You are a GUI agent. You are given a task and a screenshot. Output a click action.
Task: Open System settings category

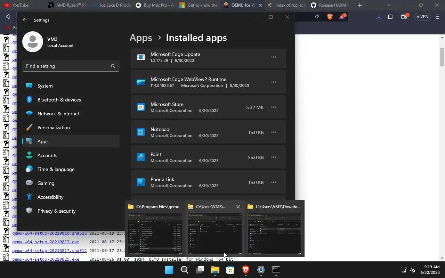(x=71, y=86)
